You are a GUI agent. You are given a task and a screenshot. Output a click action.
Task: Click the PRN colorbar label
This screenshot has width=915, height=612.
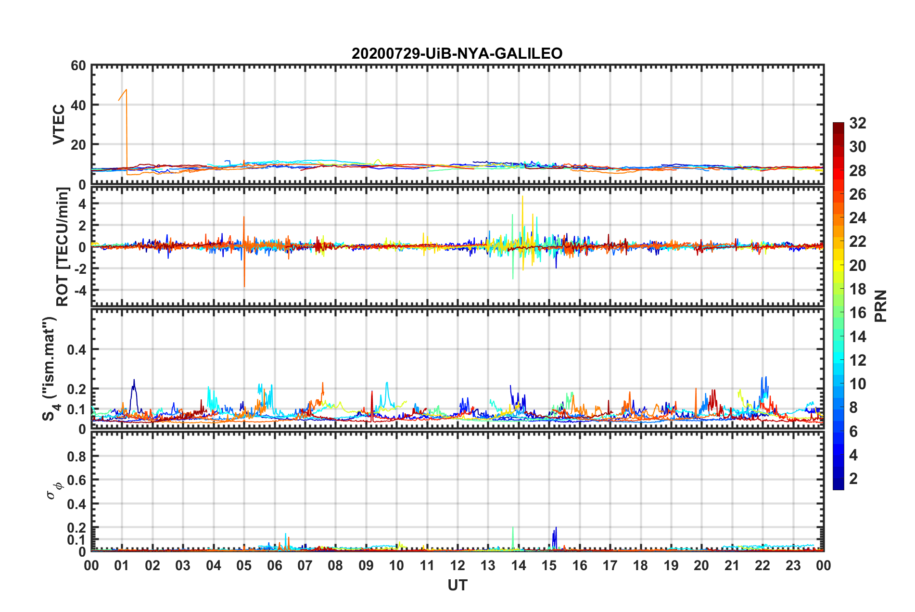pyautogui.click(x=881, y=306)
